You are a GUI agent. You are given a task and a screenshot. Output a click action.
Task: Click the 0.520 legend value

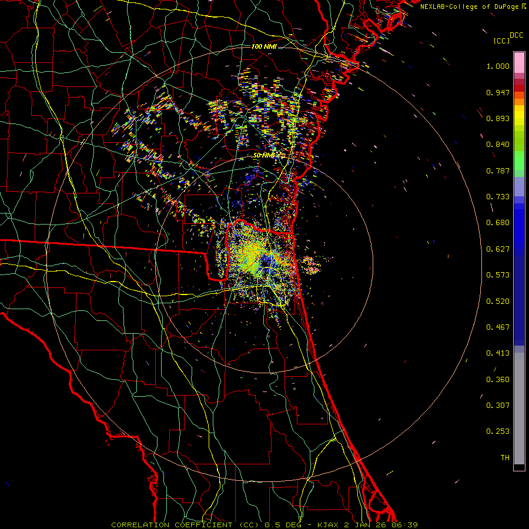[x=498, y=302]
